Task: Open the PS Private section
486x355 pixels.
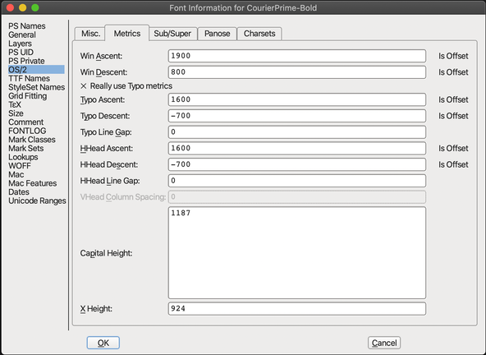Action: click(26, 61)
